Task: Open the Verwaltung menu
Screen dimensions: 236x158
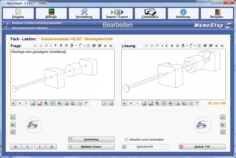Action: [84, 14]
